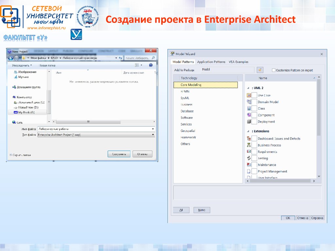Click the horizontal scrollbar under the pattern list
Screen dimensions: 335x251
coord(281,181)
